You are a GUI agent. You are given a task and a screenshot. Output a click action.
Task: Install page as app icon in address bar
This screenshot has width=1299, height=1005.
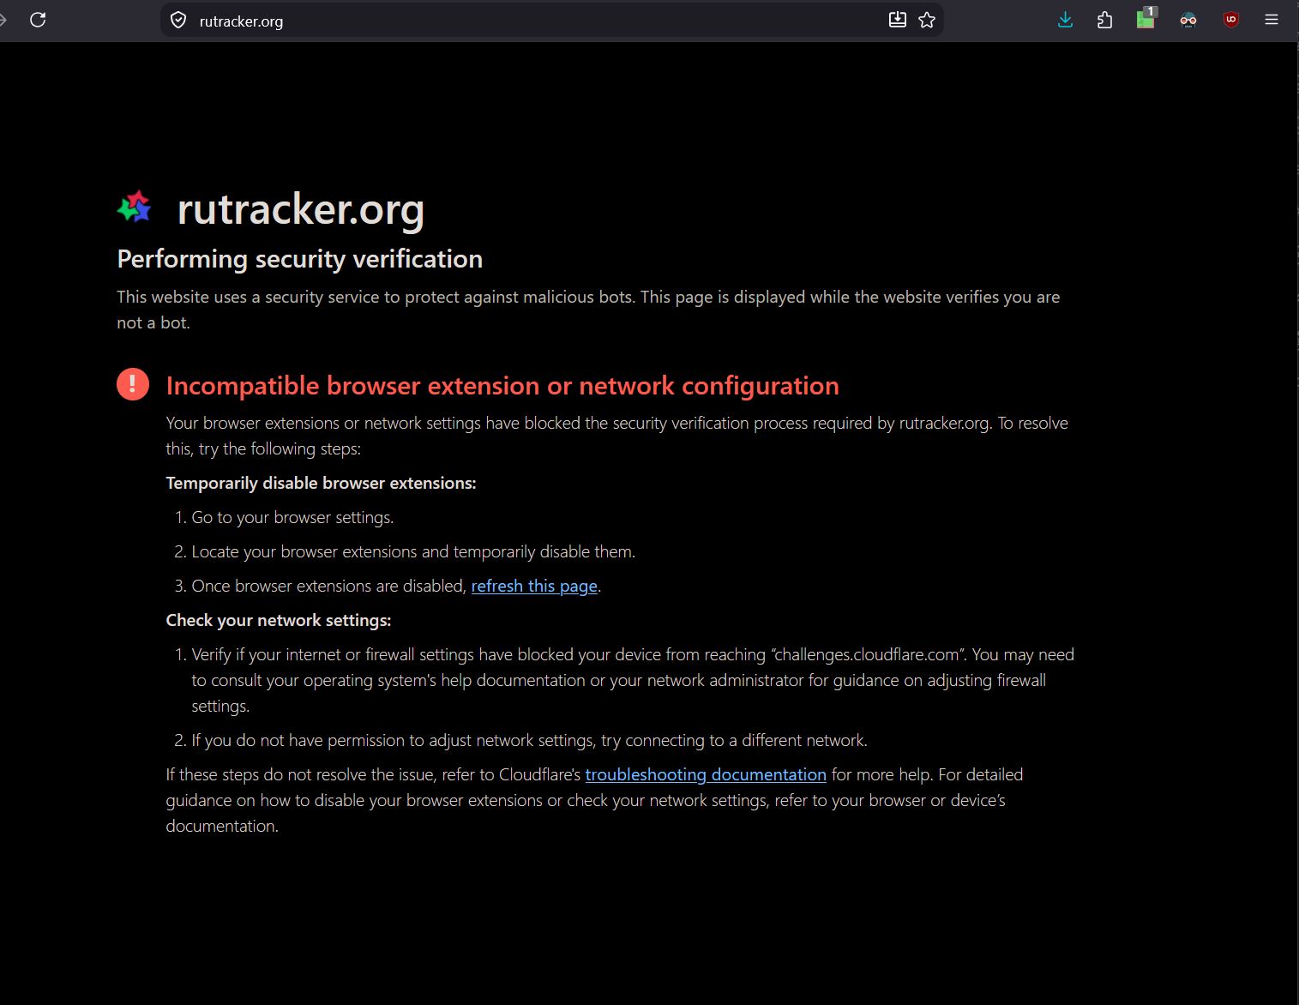pos(898,20)
